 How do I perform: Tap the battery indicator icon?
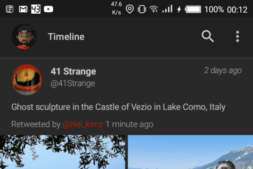193,9
